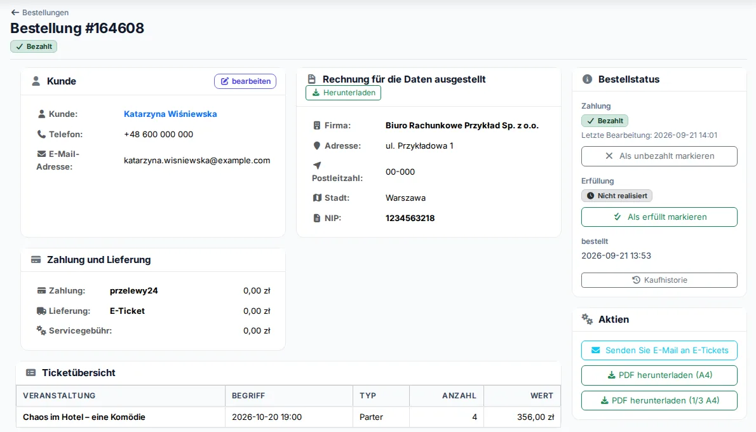
Task: Click the Bezahlt badge under the order title
Action: (x=34, y=46)
